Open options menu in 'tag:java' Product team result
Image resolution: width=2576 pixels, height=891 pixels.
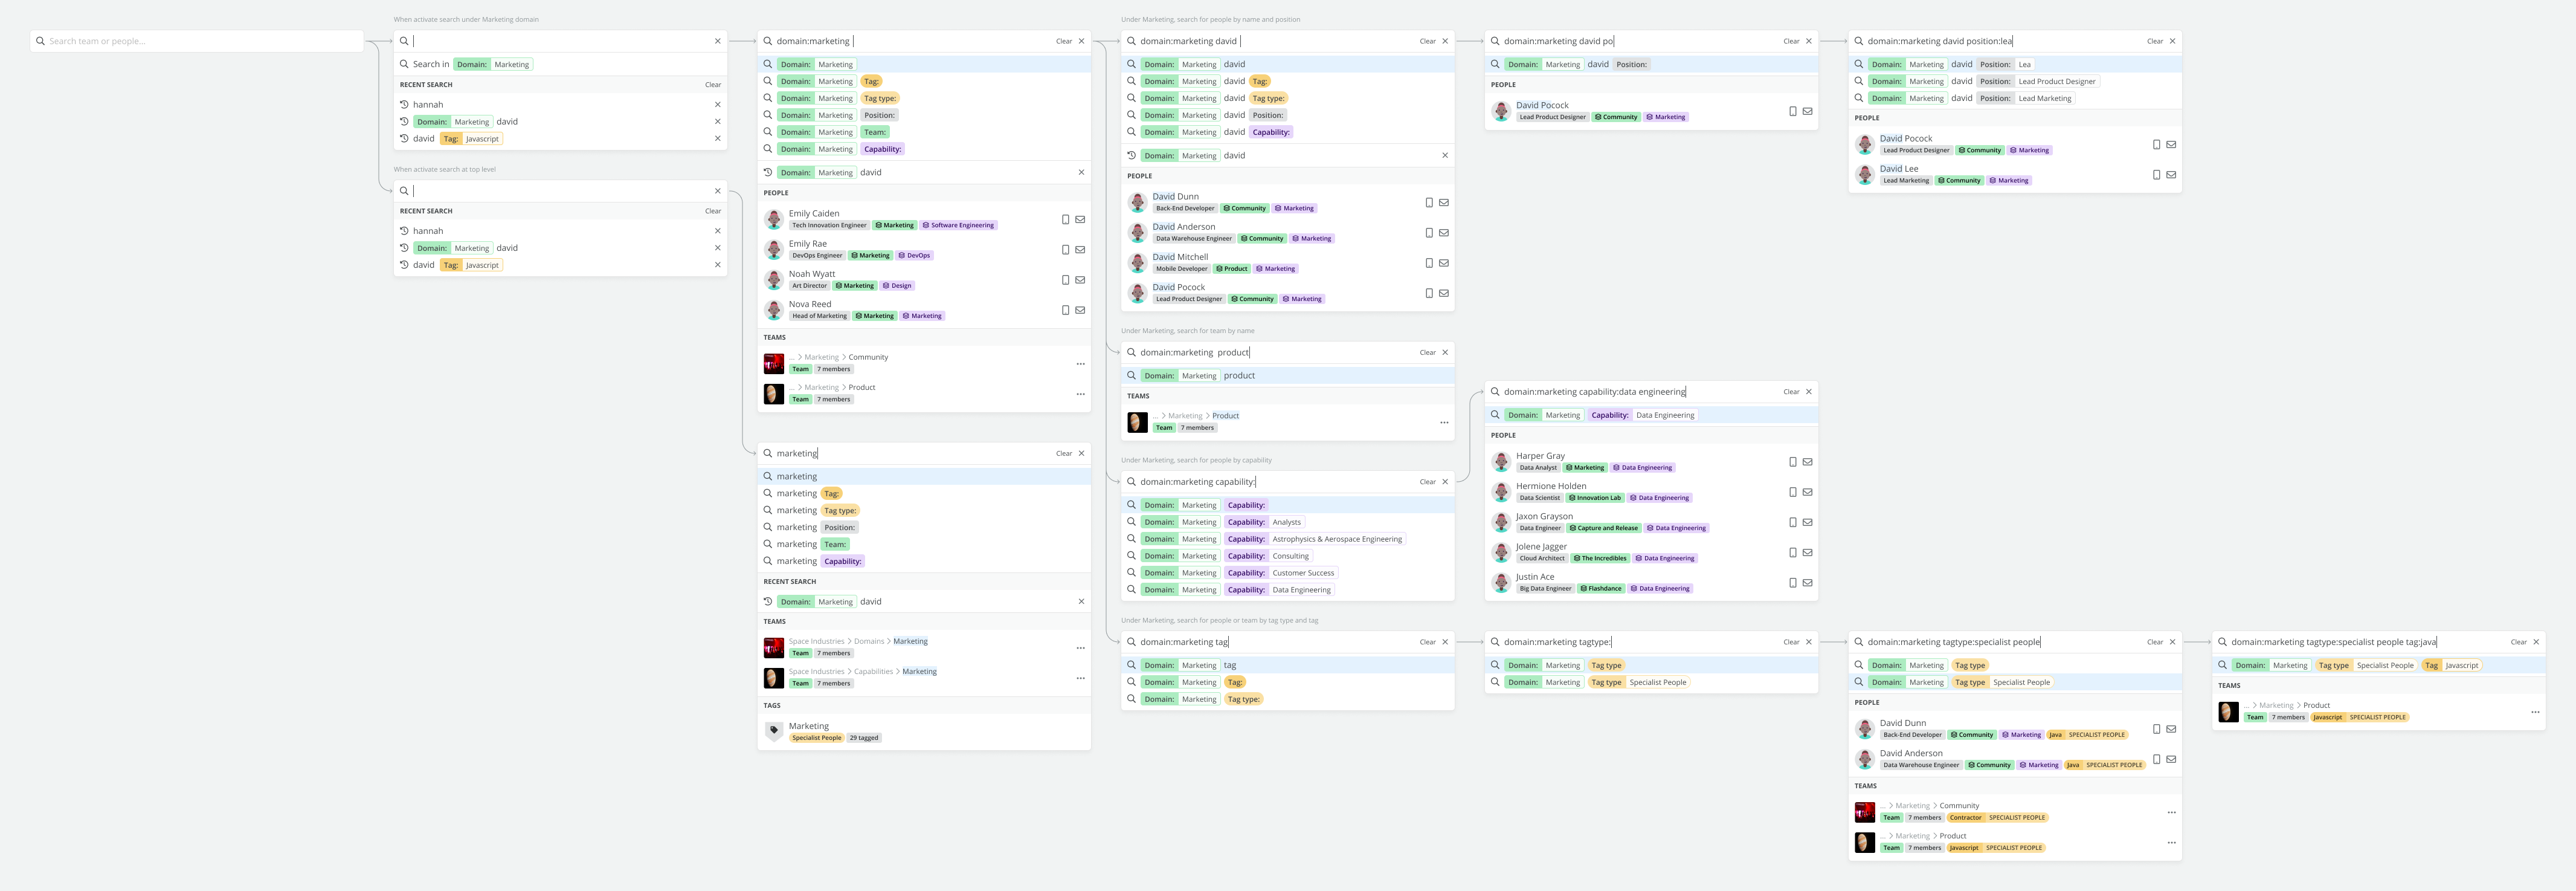2535,712
